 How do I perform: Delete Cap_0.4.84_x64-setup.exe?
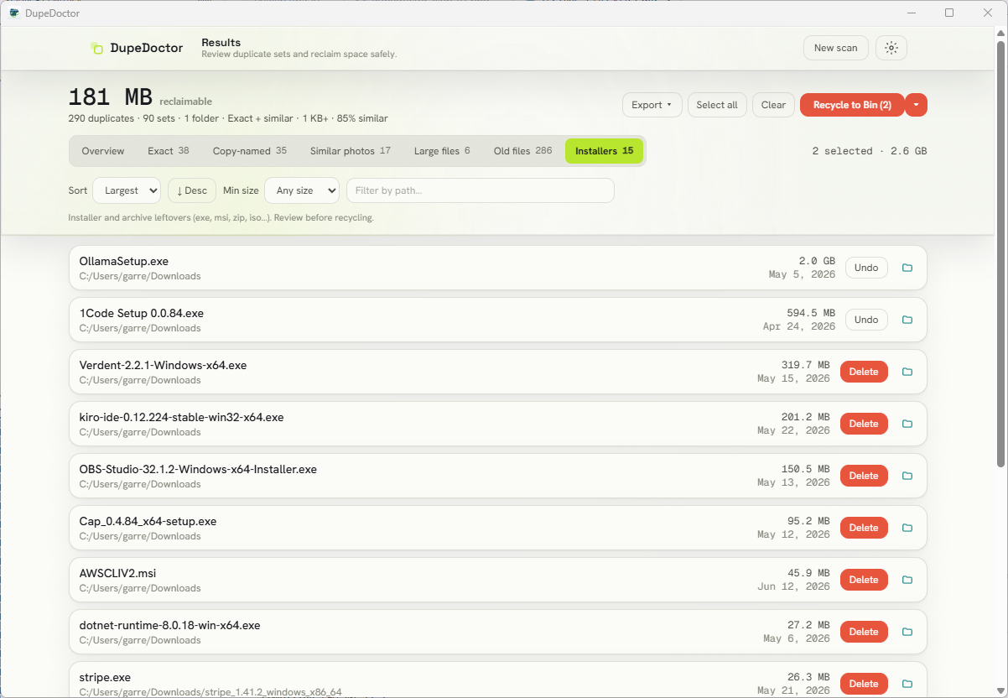[864, 528]
